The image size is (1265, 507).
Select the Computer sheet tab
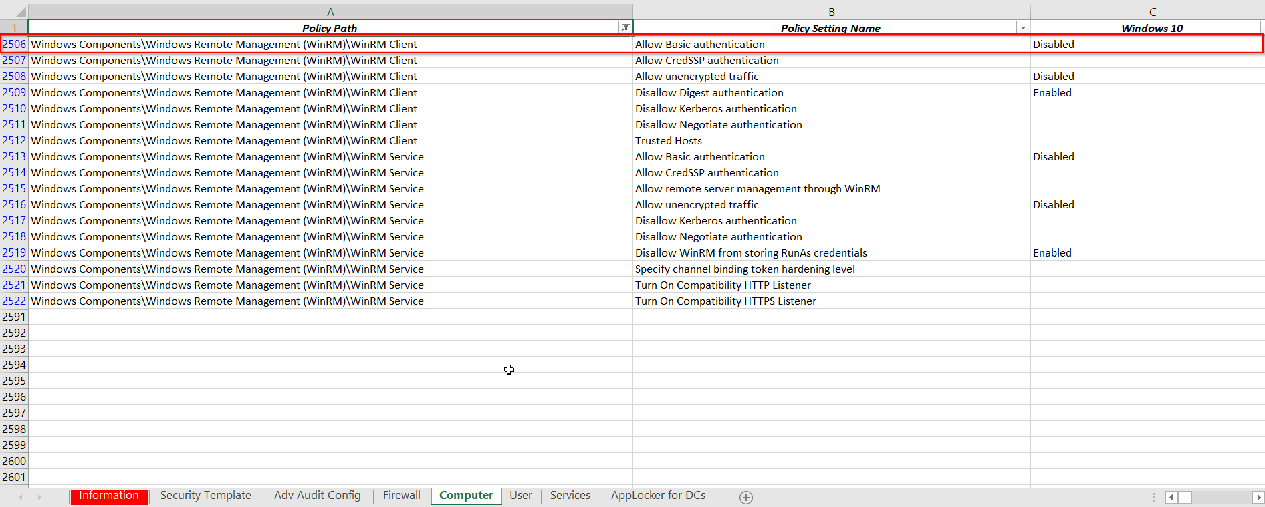[x=466, y=496]
